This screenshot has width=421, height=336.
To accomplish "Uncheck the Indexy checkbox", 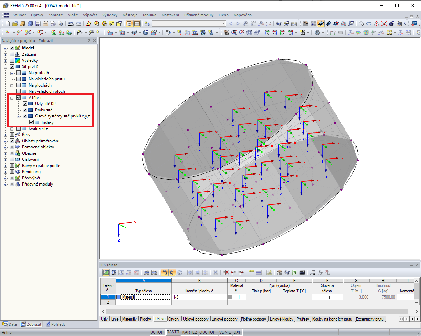I will (32, 122).
